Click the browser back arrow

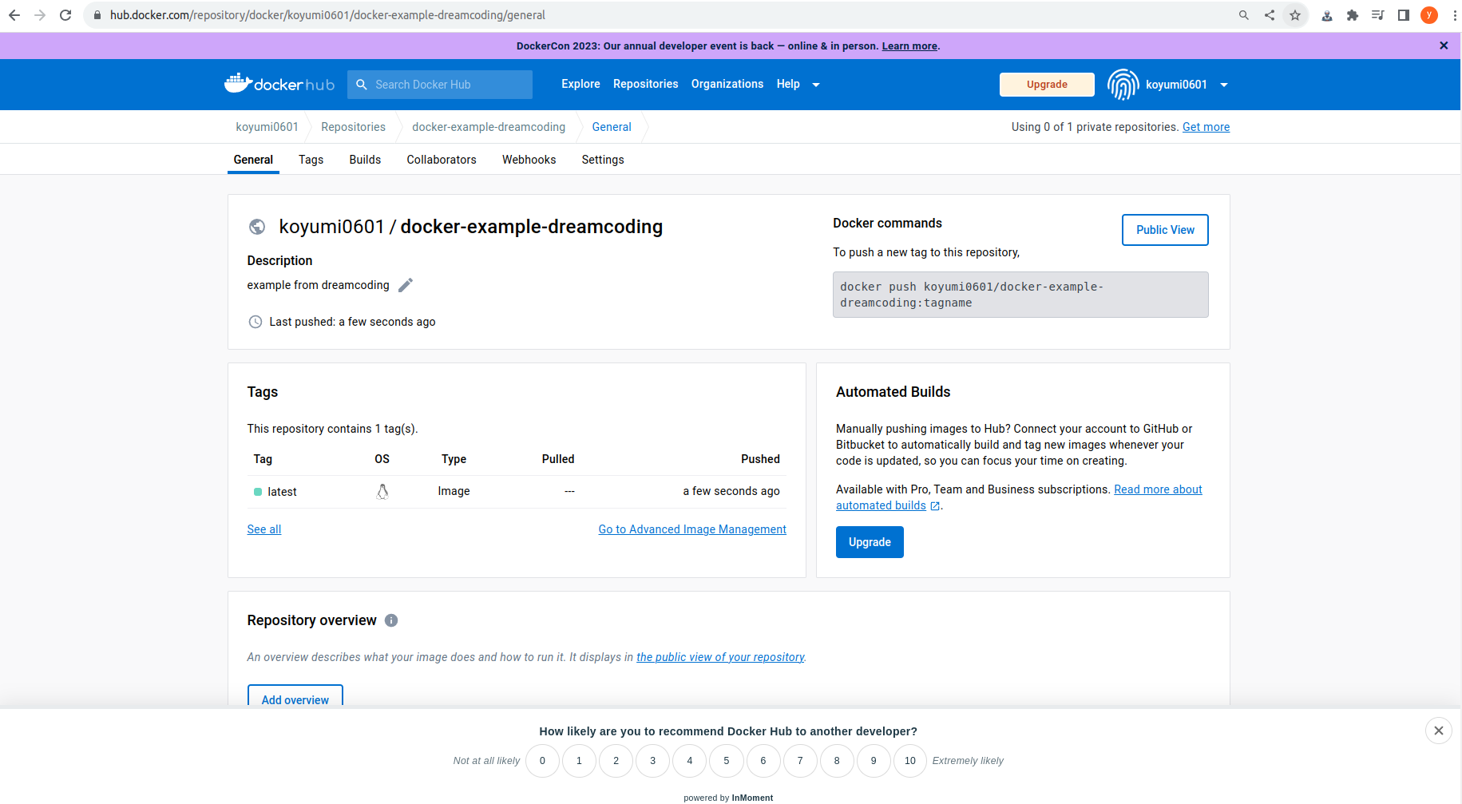coord(14,15)
